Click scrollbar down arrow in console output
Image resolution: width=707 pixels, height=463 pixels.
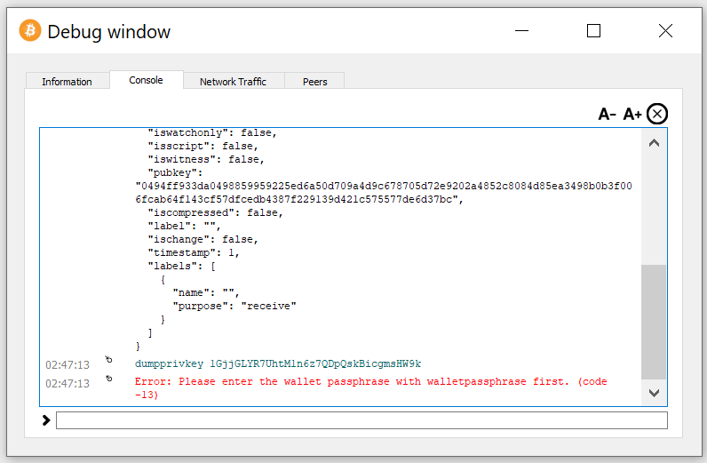point(654,393)
